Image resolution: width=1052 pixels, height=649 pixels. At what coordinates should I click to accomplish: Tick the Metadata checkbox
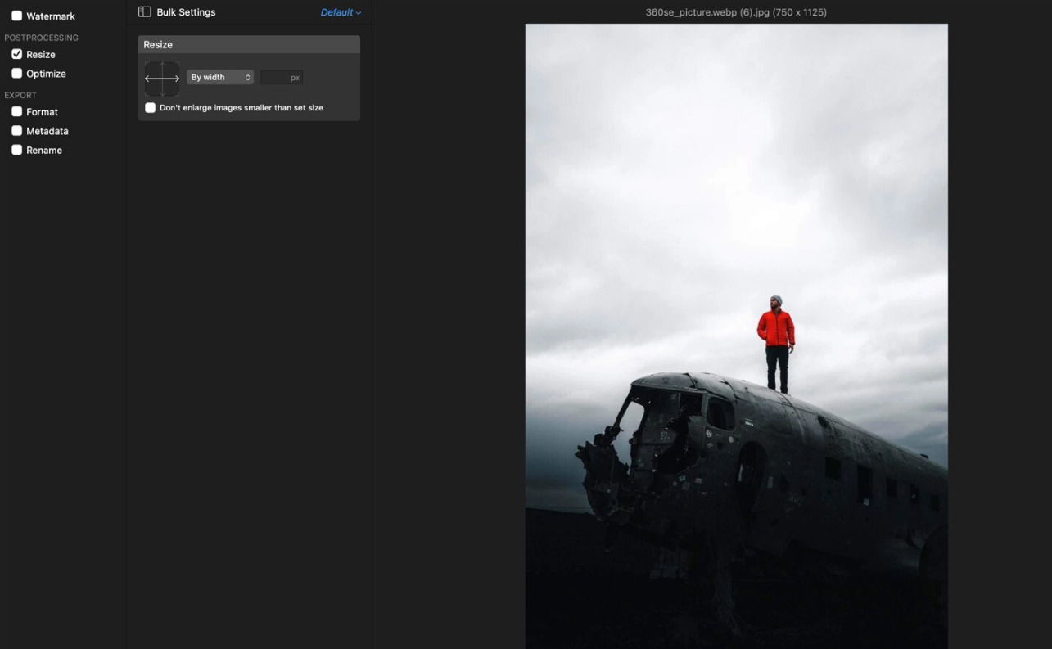[x=16, y=131]
